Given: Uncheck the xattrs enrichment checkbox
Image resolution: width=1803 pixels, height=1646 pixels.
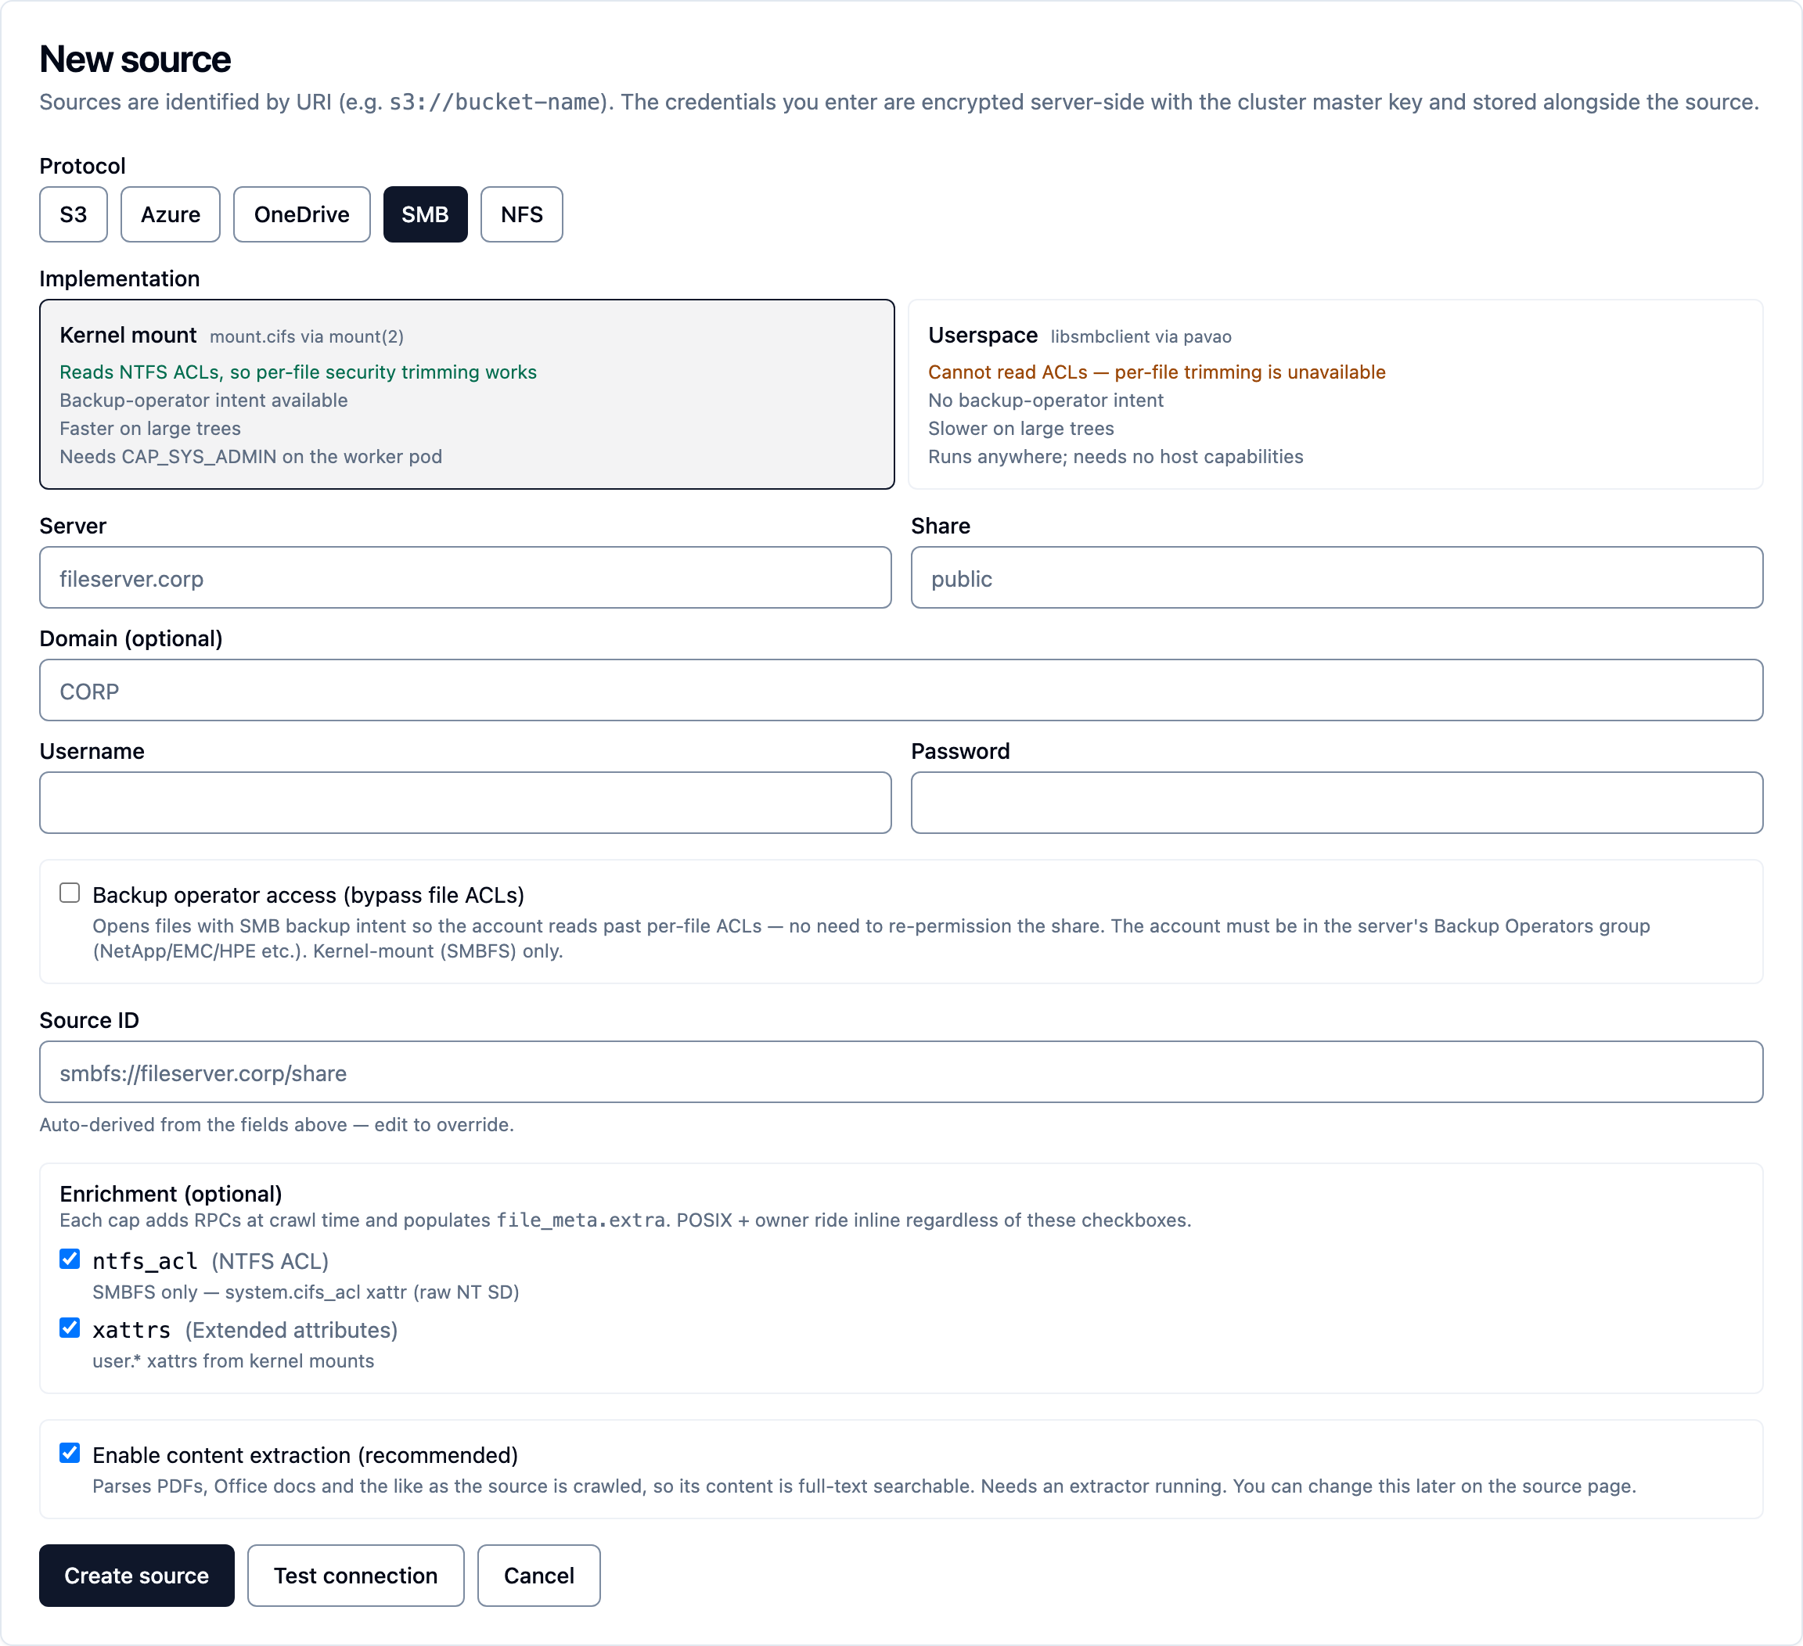Looking at the screenshot, I should (x=70, y=1328).
